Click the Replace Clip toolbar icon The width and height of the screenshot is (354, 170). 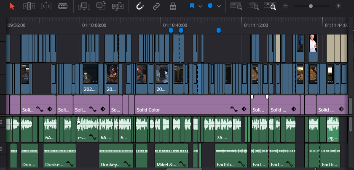pos(118,6)
